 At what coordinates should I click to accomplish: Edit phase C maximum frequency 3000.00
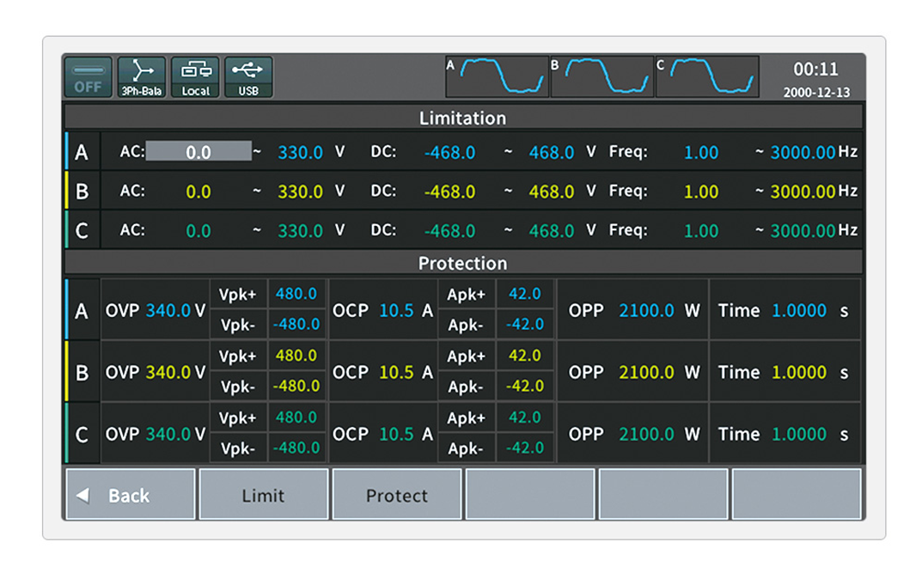[803, 231]
